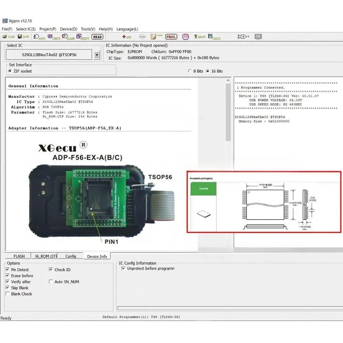Viewport: 343px width, 343px height.
Task: Toggle Unprotect before programming checkbox
Action: coord(123,268)
